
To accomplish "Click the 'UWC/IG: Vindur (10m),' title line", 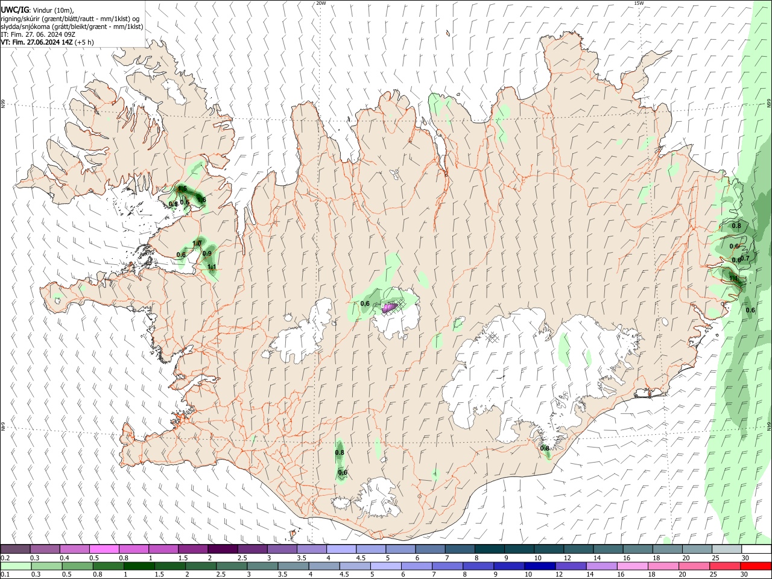I will coord(37,10).
